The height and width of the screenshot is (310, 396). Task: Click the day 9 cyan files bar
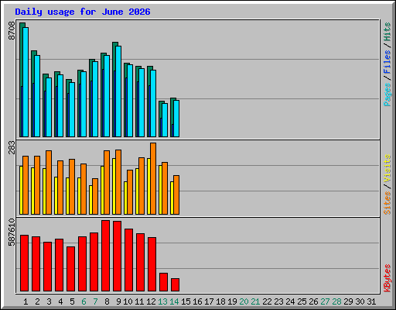click(118, 91)
